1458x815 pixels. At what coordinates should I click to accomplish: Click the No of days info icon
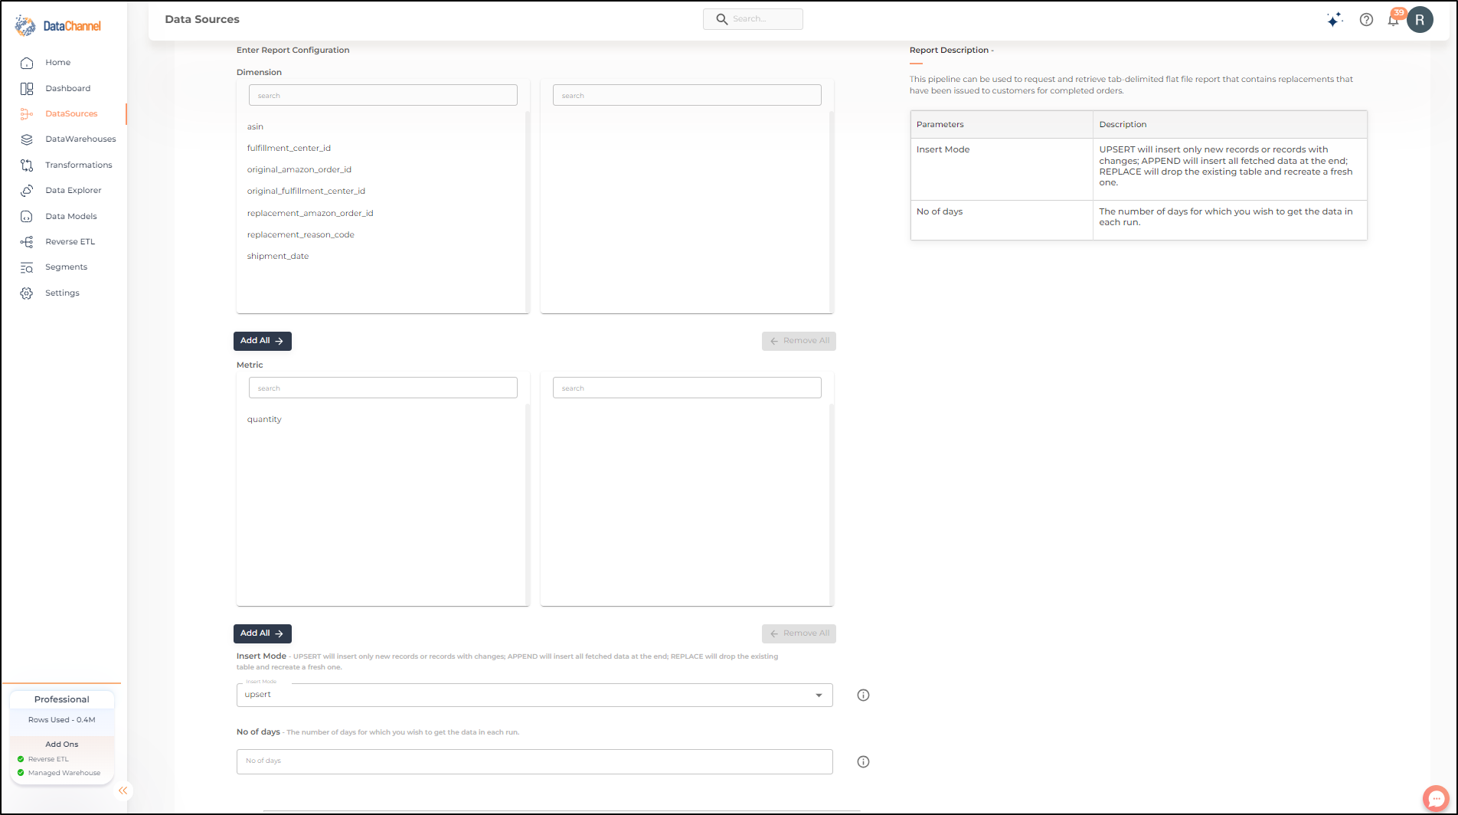863,762
